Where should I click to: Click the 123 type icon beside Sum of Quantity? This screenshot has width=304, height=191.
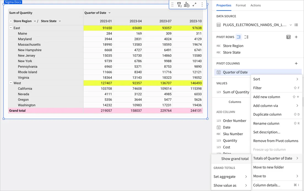[x=219, y=92]
